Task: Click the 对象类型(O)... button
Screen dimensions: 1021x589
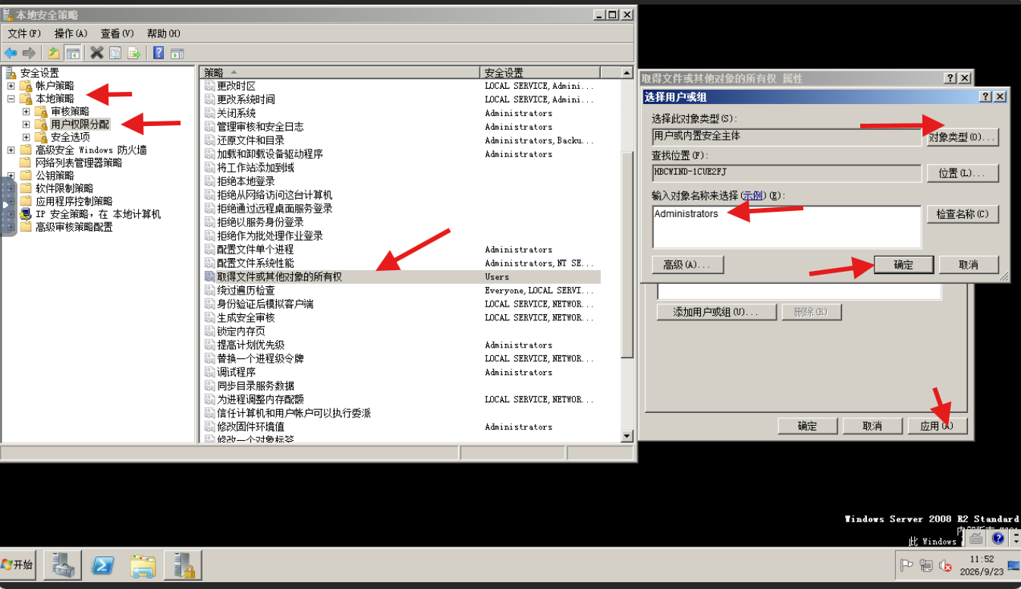Action: click(963, 137)
